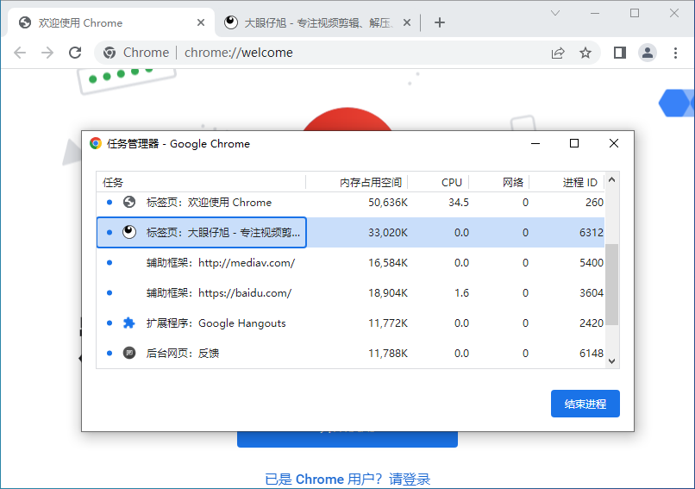Sort by 内存占用空间 column header
The width and height of the screenshot is (695, 489).
[x=356, y=182]
